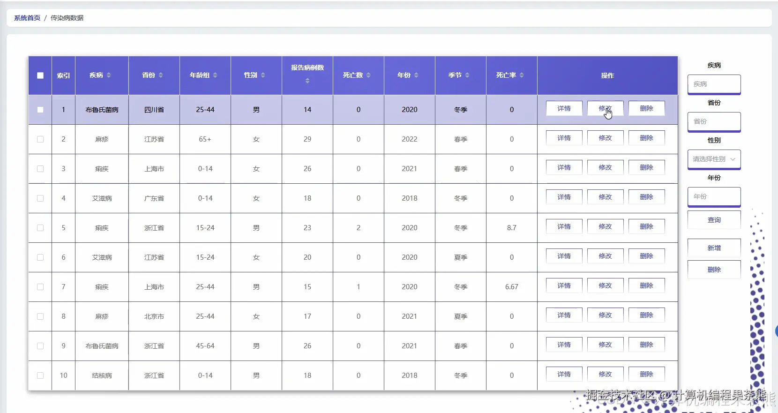This screenshot has height=413, width=778.
Task: Select 45-64 age group cell
Action: coord(205,346)
